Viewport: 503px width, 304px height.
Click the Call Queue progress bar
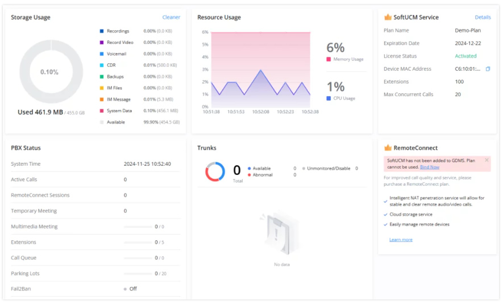coord(138,258)
